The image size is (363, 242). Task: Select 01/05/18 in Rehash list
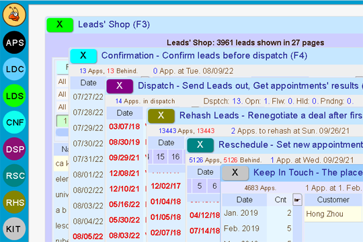click(166, 217)
